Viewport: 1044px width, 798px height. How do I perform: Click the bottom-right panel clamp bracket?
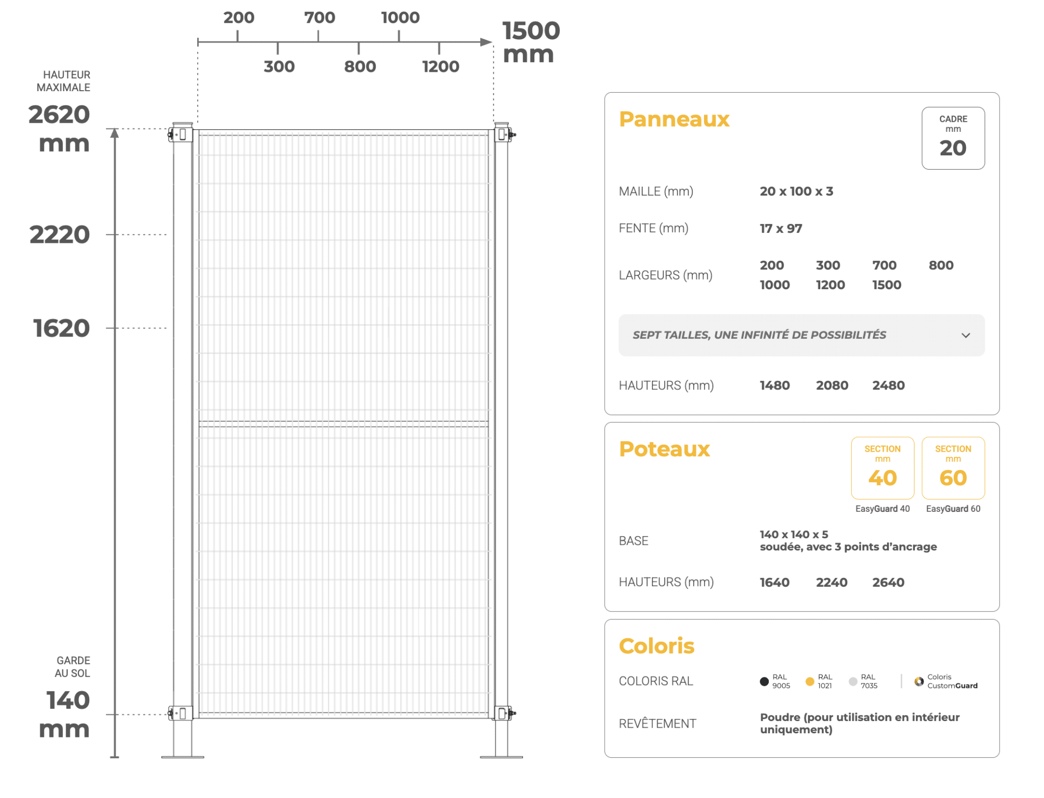click(504, 713)
